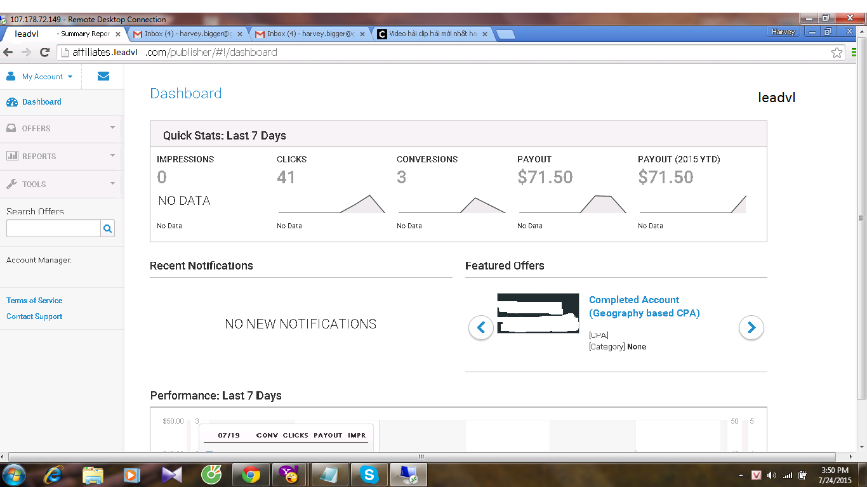Click the NO NEW NOTIFICATIONS message
Viewport: 867px width, 487px height.
pyautogui.click(x=301, y=324)
